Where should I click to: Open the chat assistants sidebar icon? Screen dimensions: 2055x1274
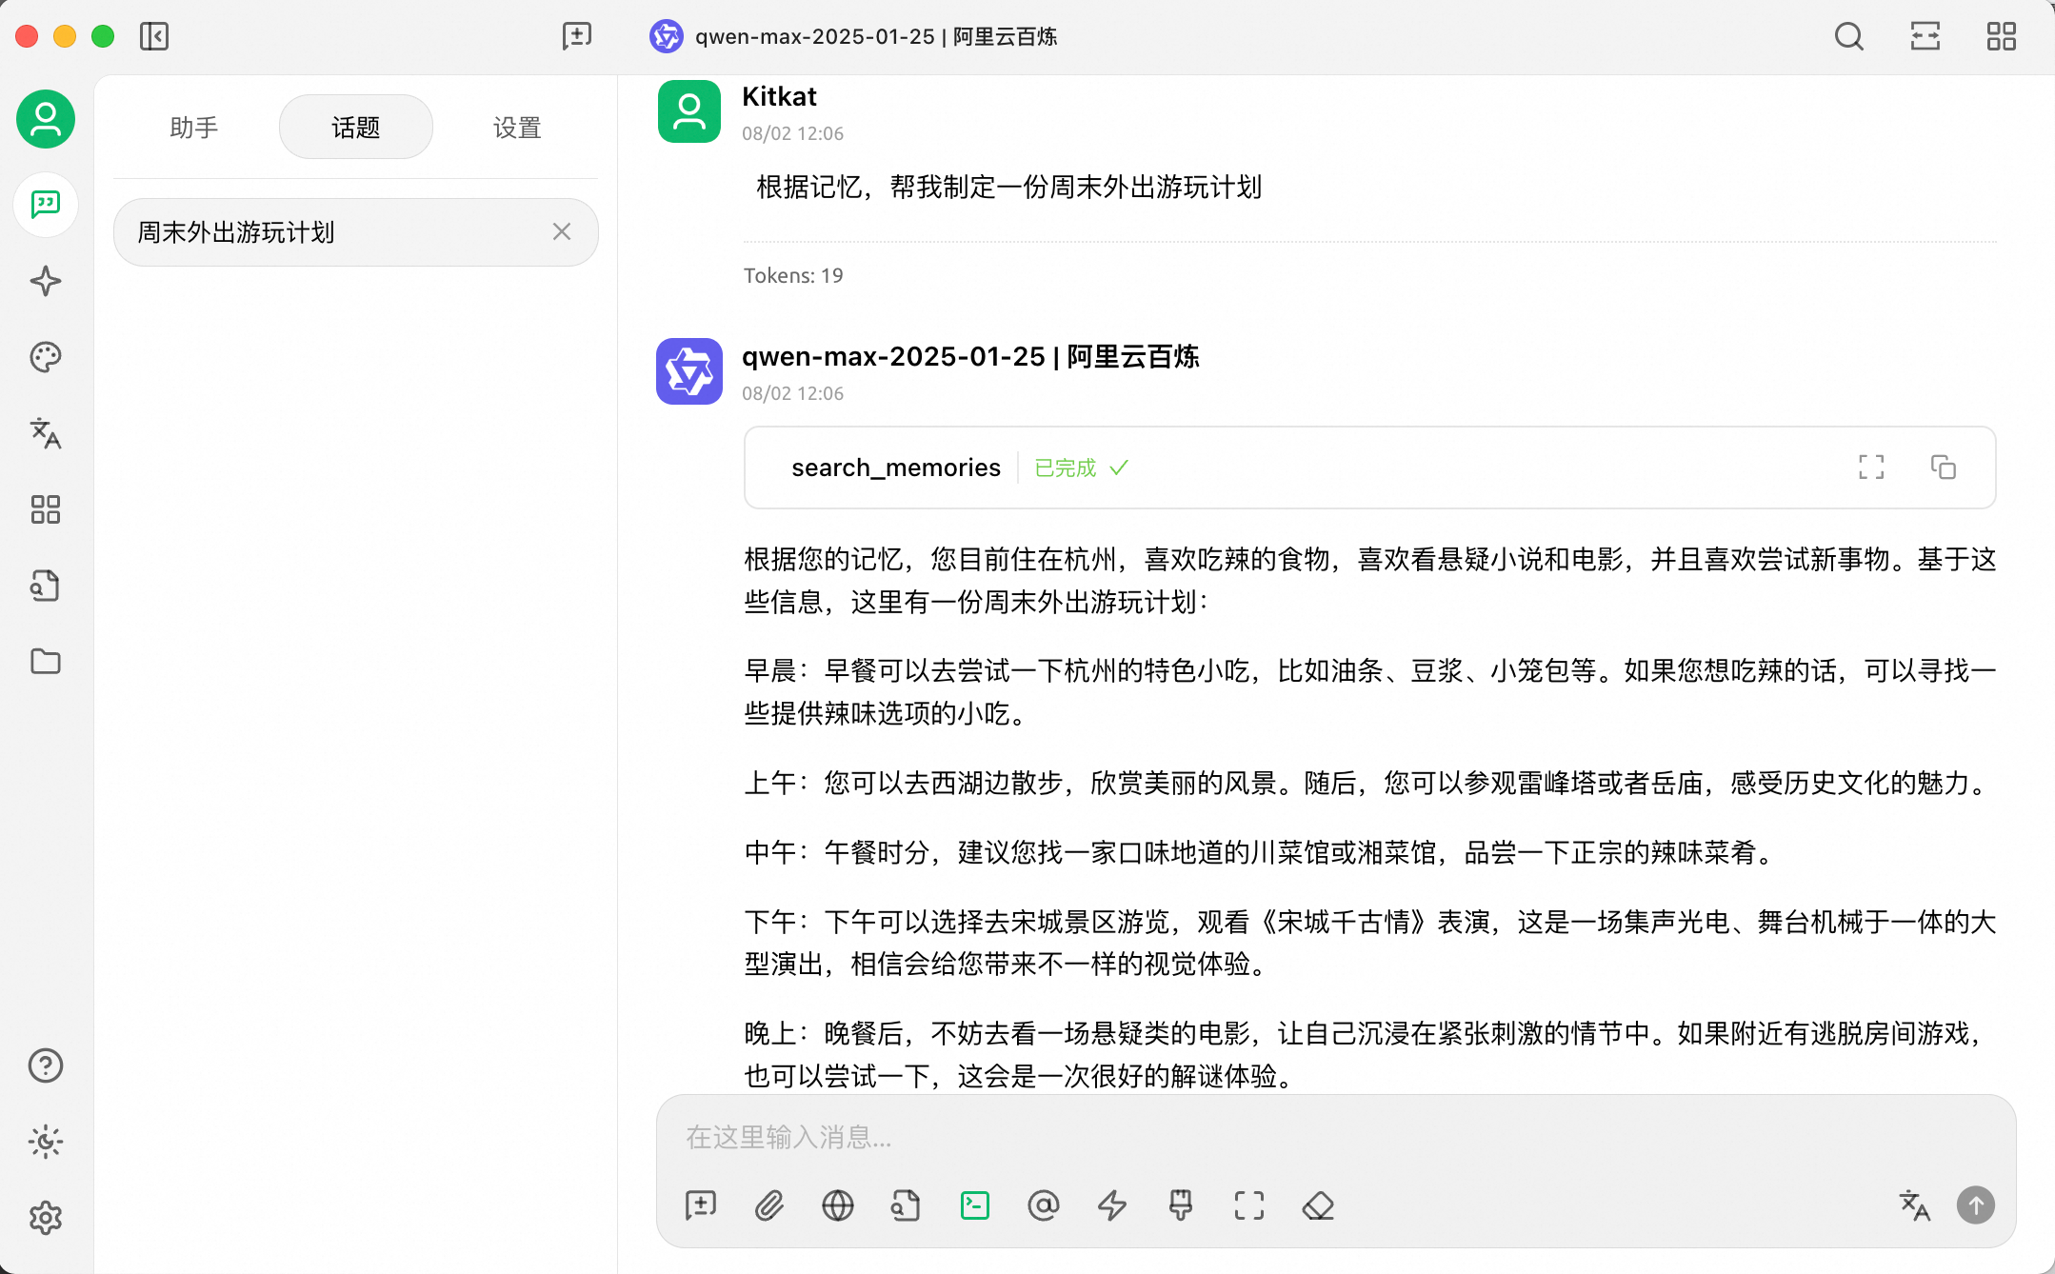[x=46, y=205]
